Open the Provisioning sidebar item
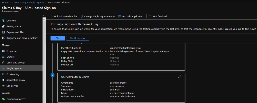Image resolution: width=257 pixels, height=103 pixels. pyautogui.click(x=13, y=74)
